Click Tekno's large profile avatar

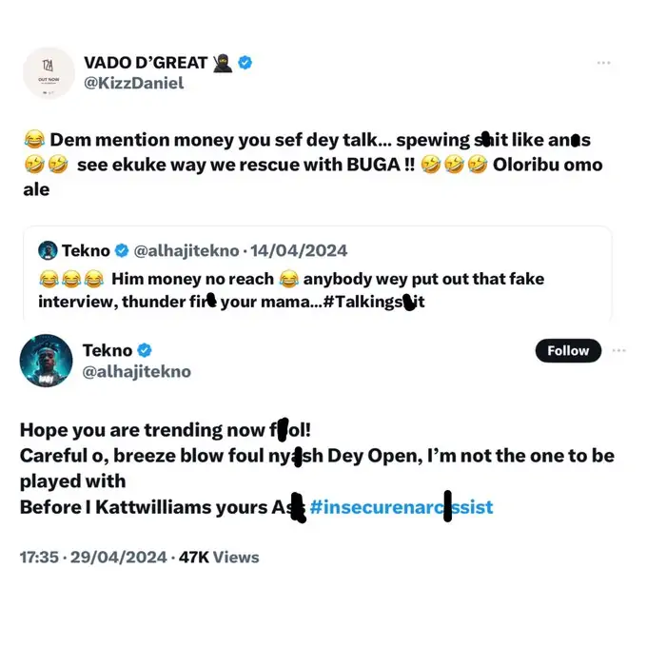[46, 361]
